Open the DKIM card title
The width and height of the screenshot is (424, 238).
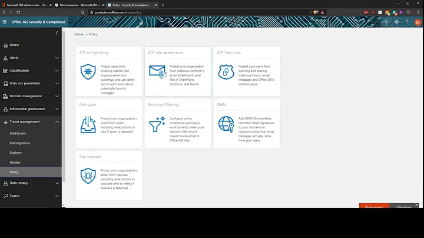(221, 105)
